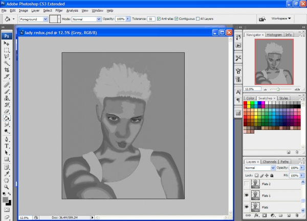Open the pattern picker dropdown arrow

click(59, 19)
